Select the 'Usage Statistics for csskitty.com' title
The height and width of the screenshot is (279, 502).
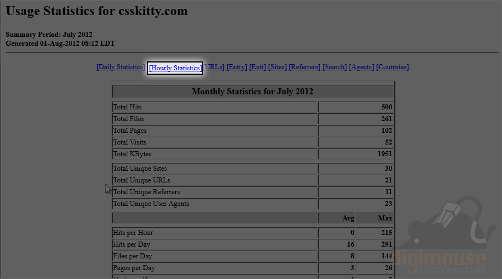[97, 11]
